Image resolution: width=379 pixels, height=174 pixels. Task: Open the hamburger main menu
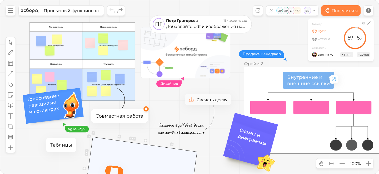click(x=11, y=11)
